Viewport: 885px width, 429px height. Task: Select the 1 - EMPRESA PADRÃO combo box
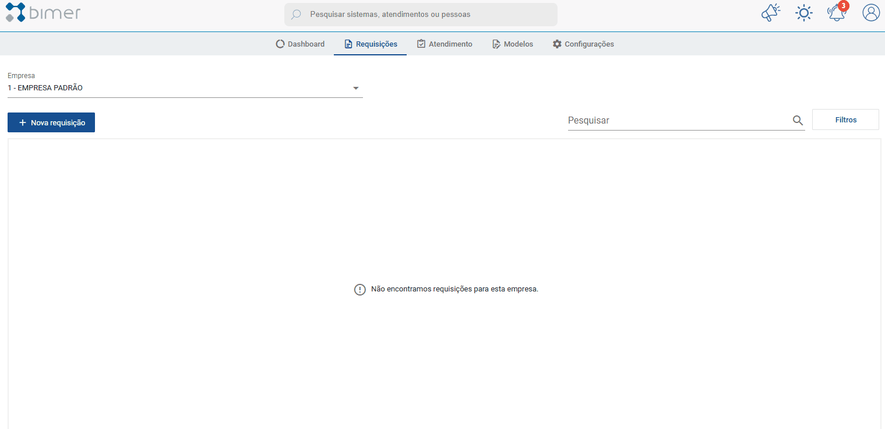[x=185, y=88]
